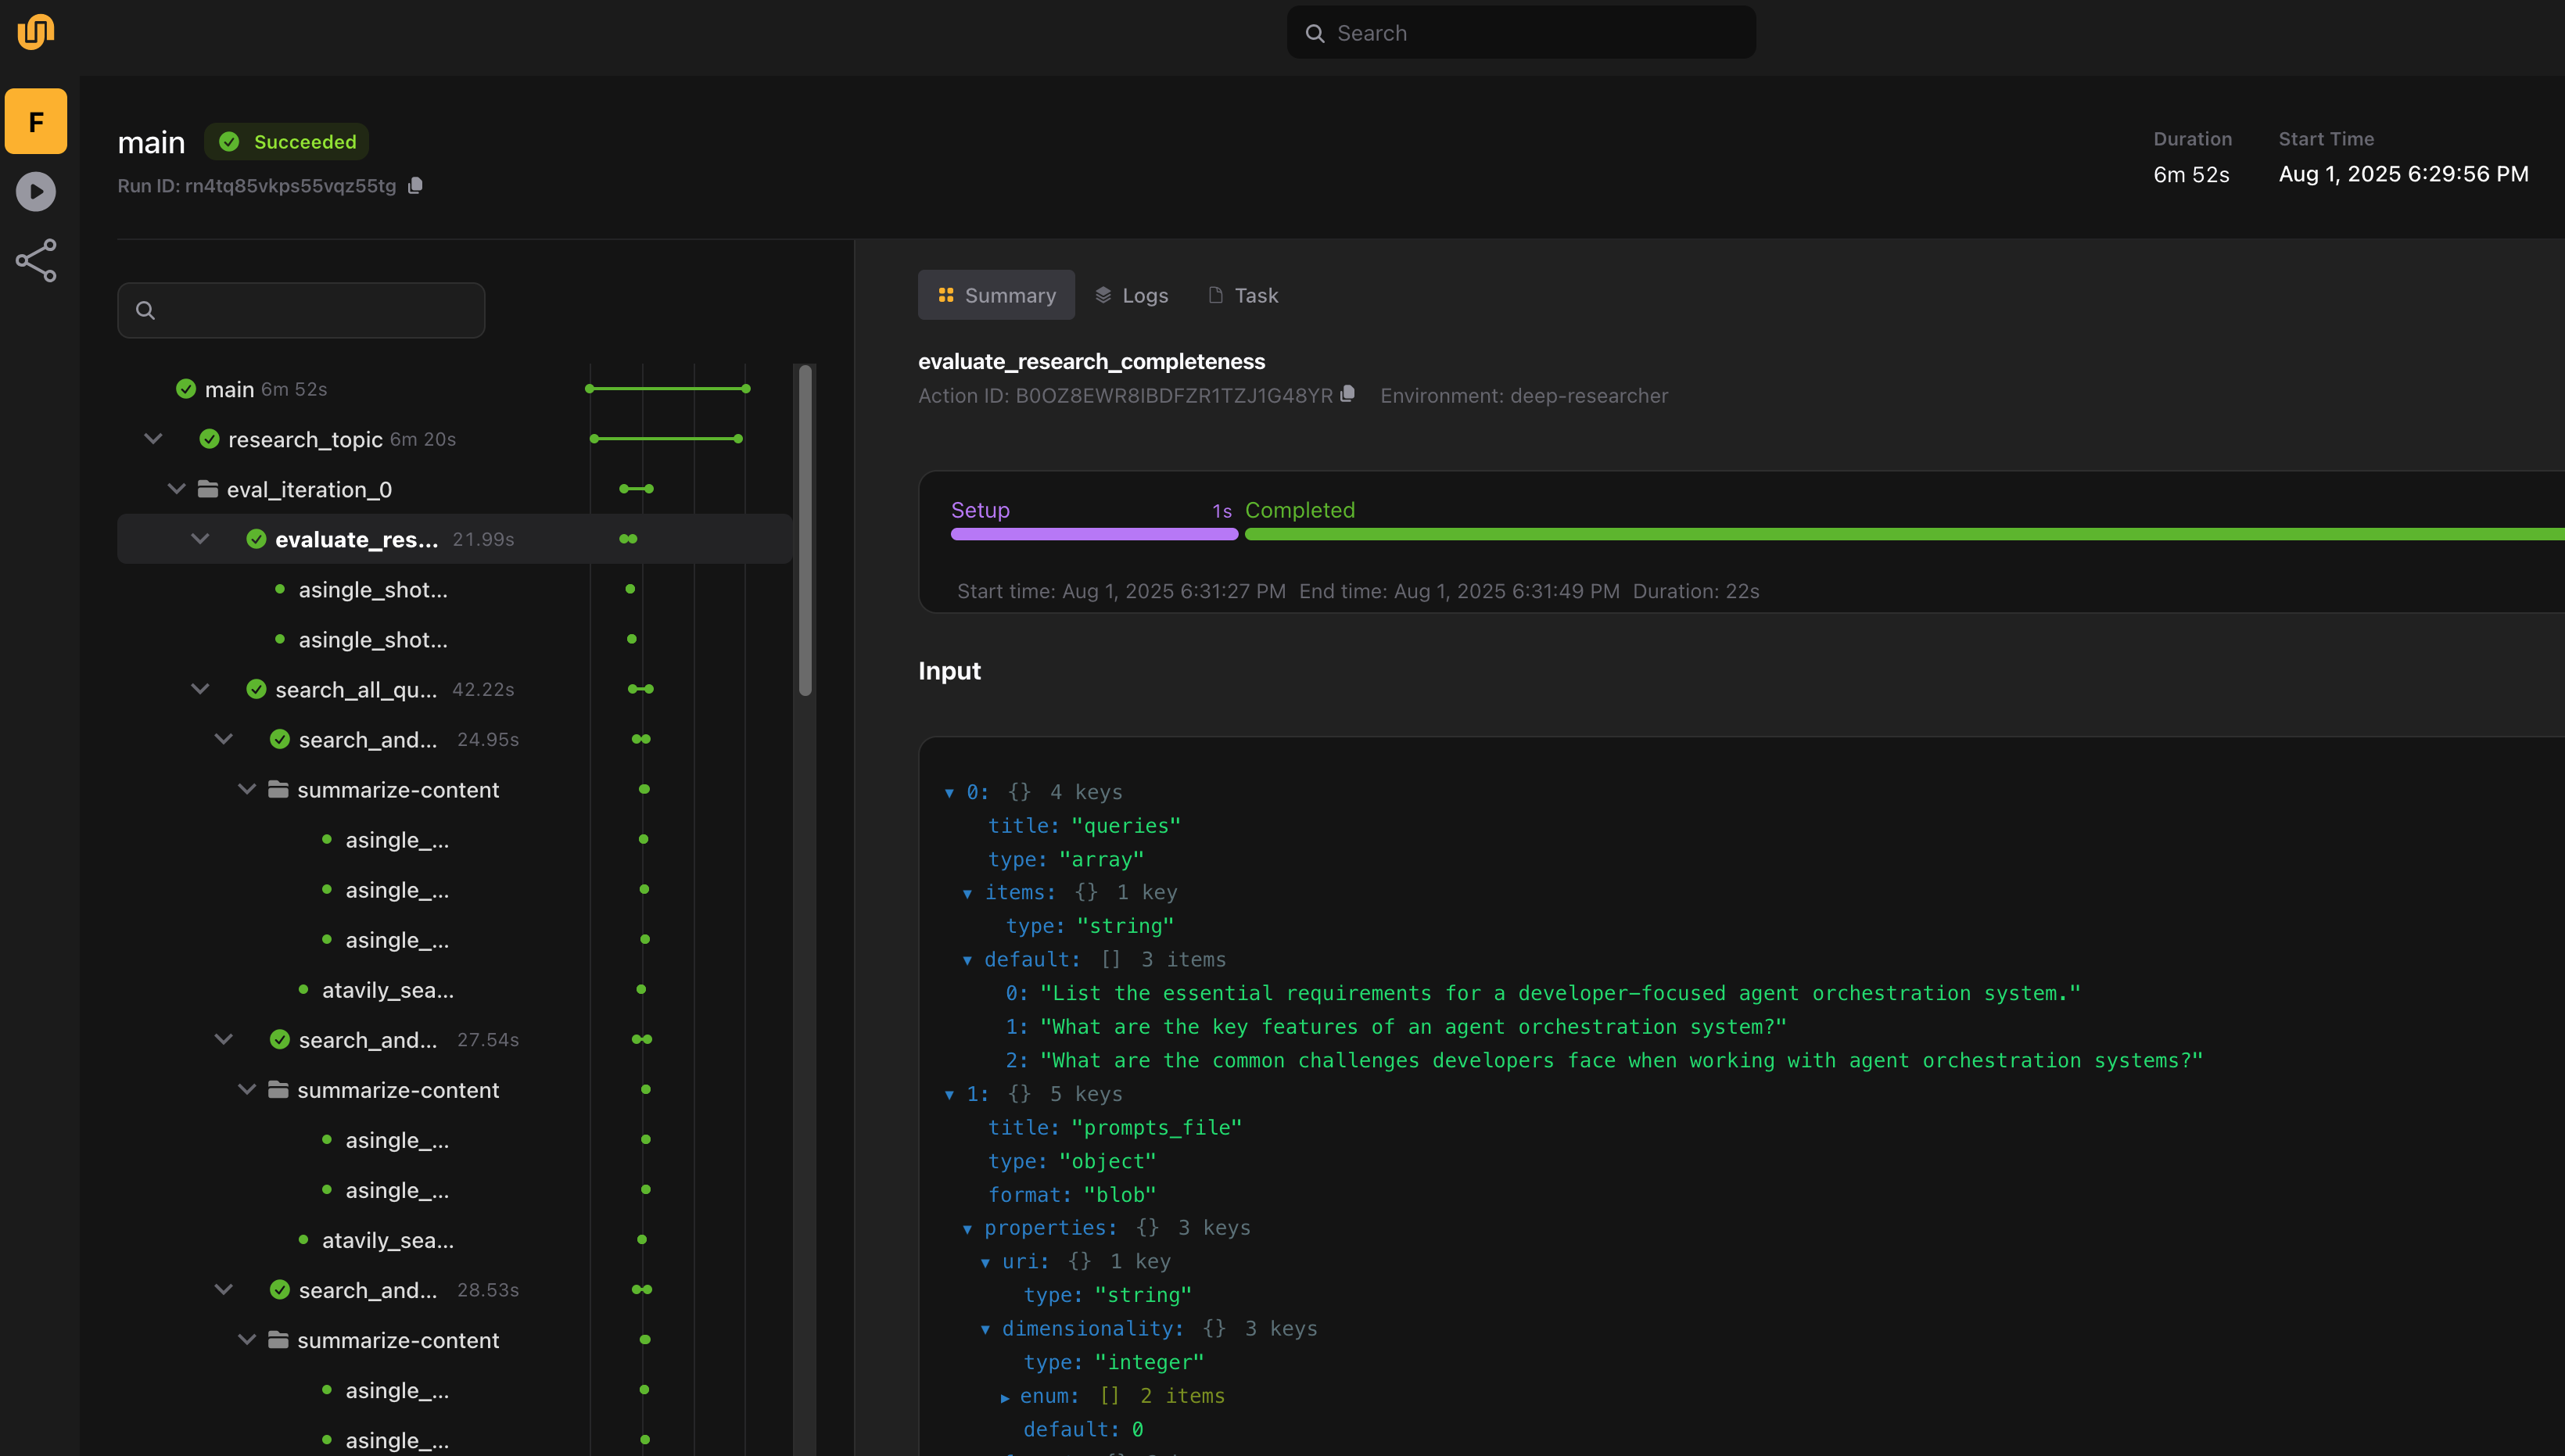Viewport: 2565px width, 1456px height.
Task: Click the tree panel vertical scrollbar
Action: (805, 530)
